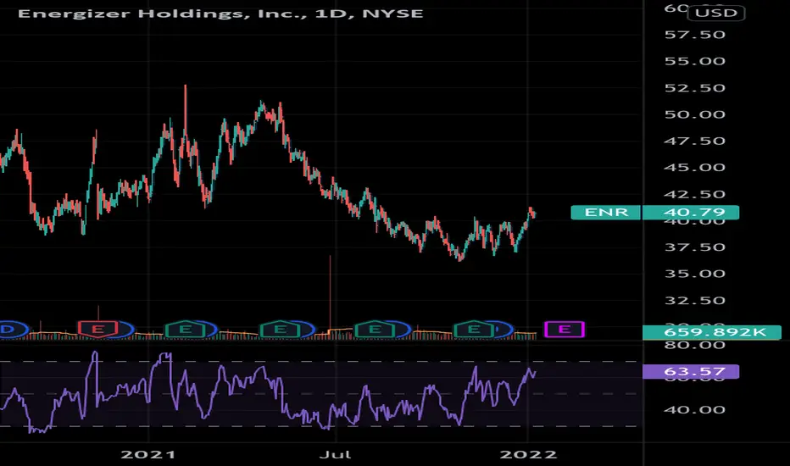This screenshot has height=466, width=790.
Task: Click the 80.00 RSI axis label
Action: 695,345
